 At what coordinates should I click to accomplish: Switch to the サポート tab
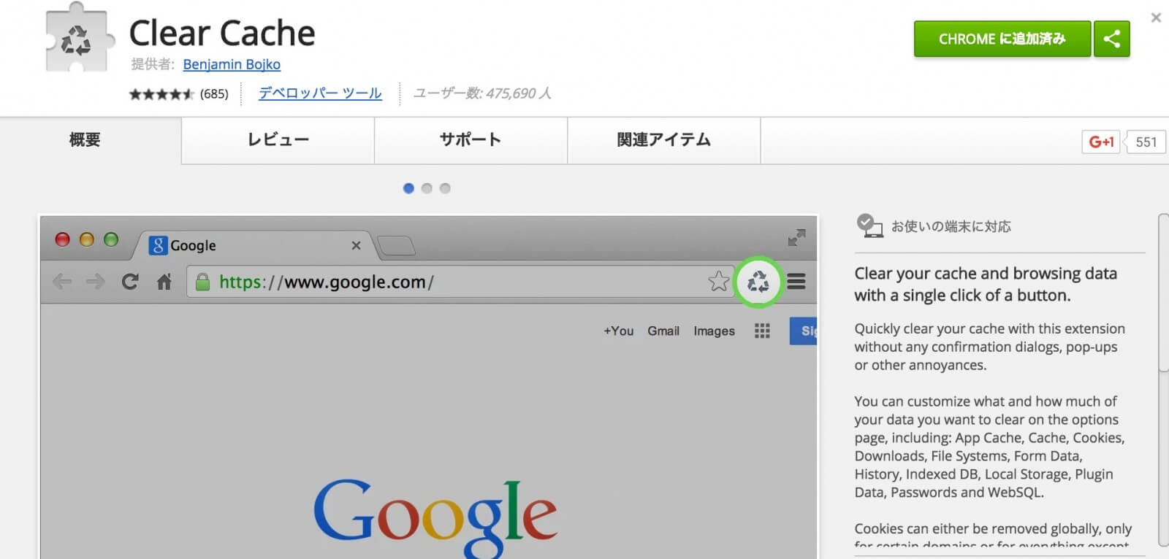point(471,140)
